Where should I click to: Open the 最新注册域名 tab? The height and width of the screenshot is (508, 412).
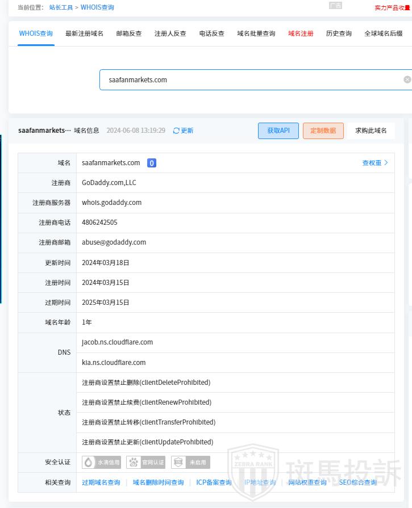(x=84, y=33)
